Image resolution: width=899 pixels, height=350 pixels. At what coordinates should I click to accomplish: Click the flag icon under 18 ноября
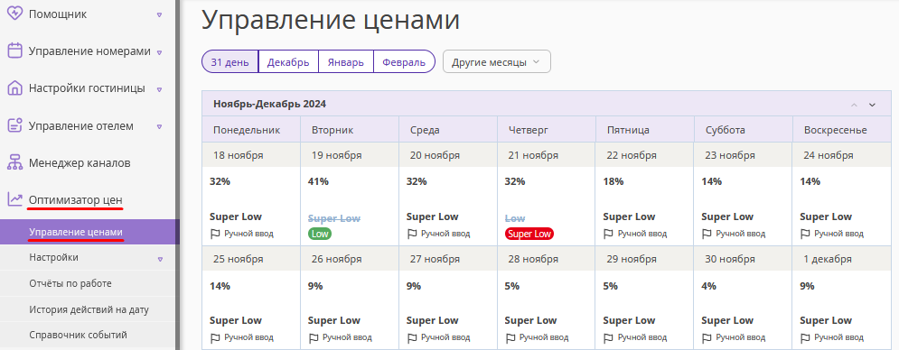pyautogui.click(x=216, y=234)
